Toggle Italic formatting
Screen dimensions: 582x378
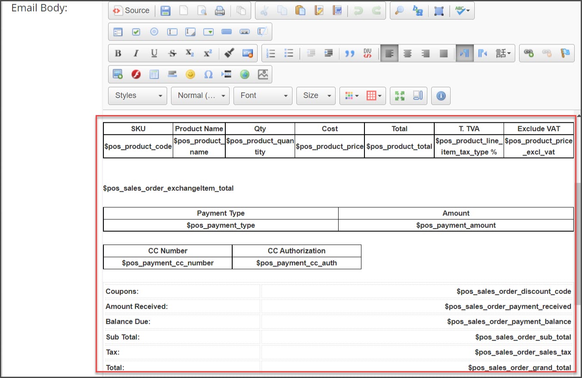tap(136, 53)
